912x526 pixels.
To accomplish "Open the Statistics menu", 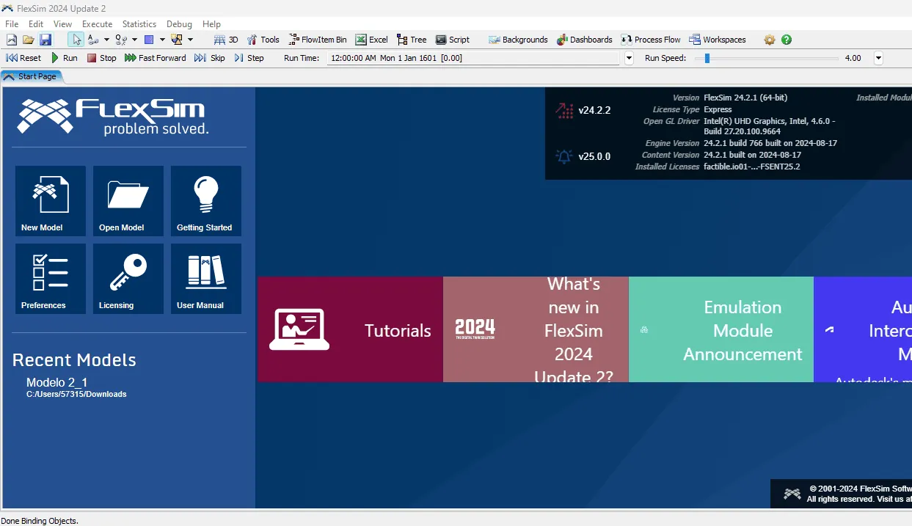I will [139, 24].
